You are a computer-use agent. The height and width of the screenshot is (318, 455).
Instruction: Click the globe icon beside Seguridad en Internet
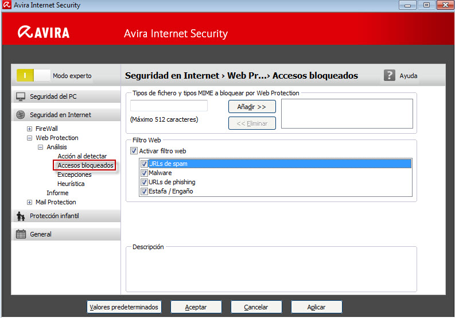point(21,115)
